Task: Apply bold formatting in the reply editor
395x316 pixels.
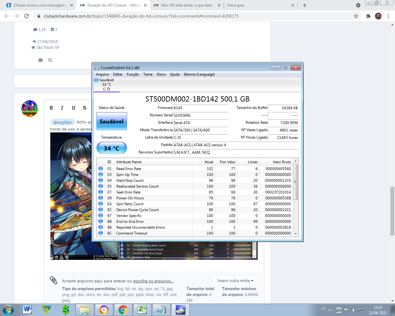Action: click(51, 108)
